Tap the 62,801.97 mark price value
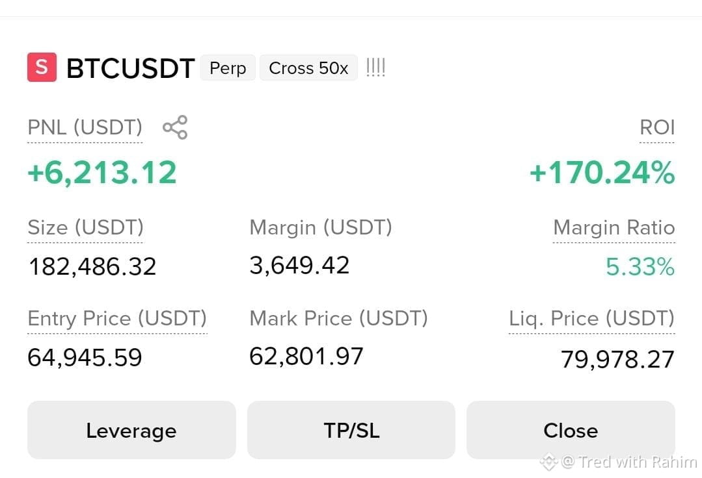 306,357
